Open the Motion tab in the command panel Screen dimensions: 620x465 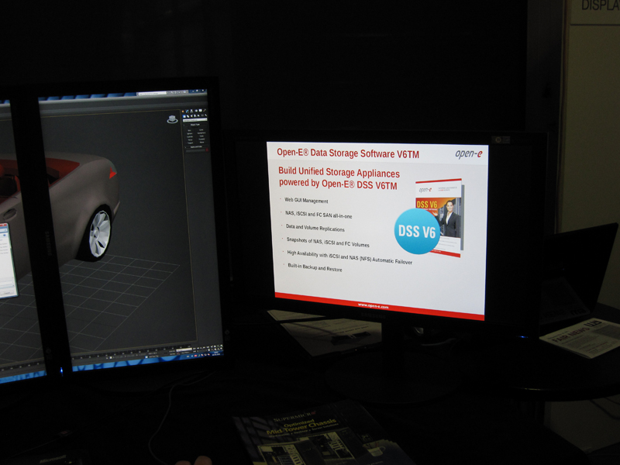coord(196,111)
